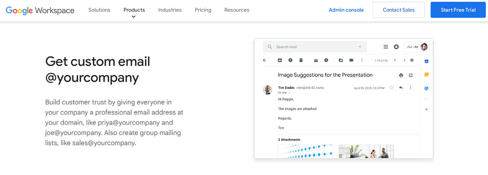Viewport: 488px width, 175px height.
Task: Open the people meeting attachment thumbnail
Action: pos(366,152)
